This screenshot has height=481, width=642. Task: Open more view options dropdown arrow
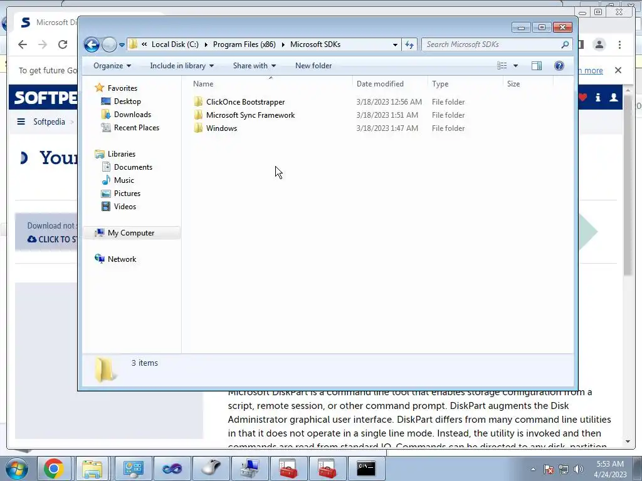515,66
